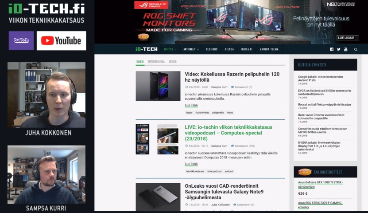Click the tekniikkakatsaus tag

(x=195, y=171)
